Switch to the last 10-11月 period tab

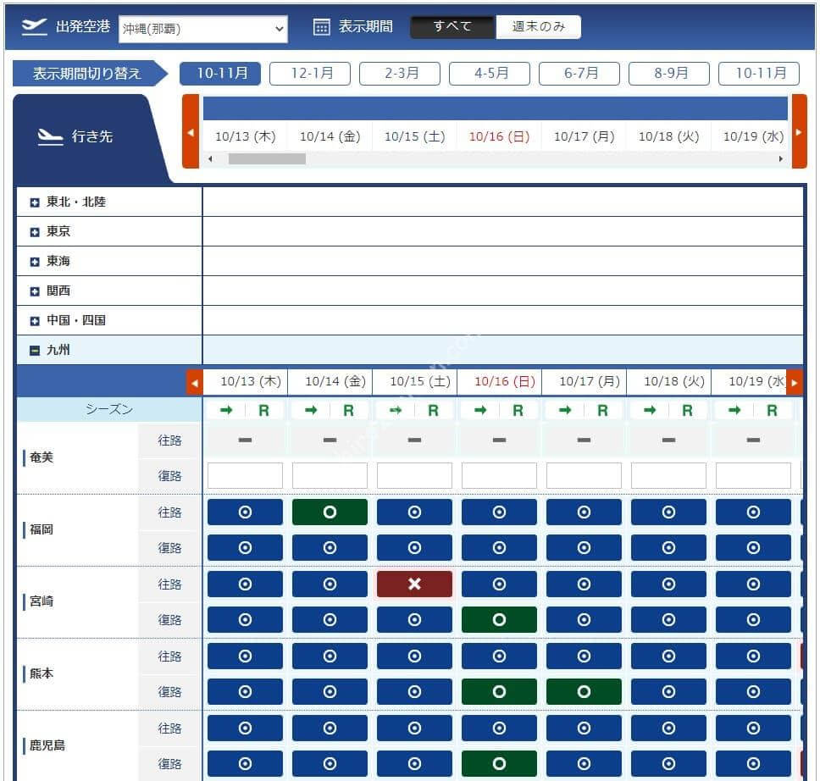coord(759,73)
